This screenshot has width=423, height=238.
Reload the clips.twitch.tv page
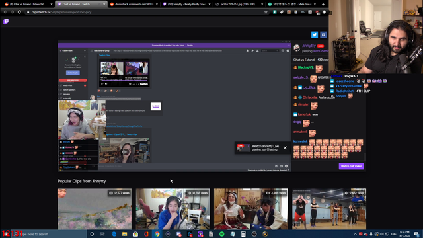tap(19, 12)
